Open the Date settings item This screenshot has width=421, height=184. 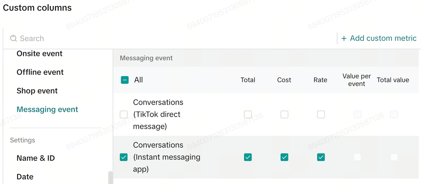(25, 177)
